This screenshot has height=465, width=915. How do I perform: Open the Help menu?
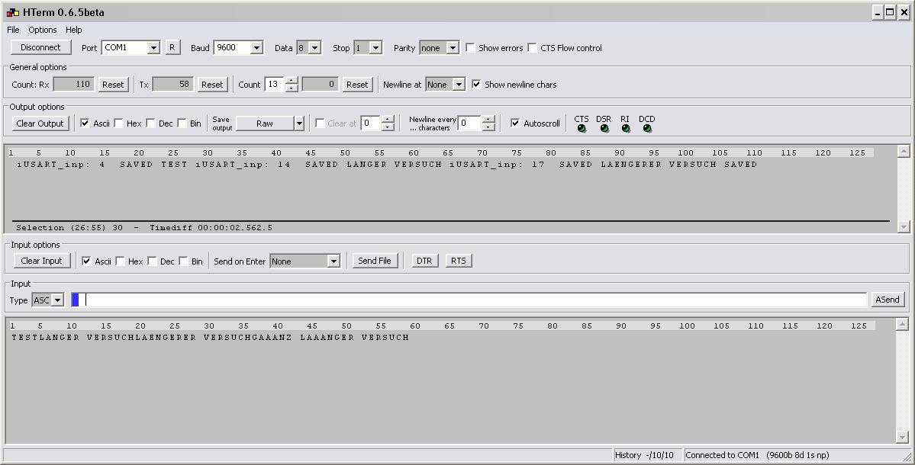tap(73, 30)
